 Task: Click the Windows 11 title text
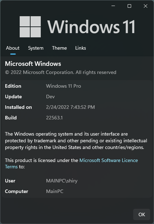(x=91, y=27)
